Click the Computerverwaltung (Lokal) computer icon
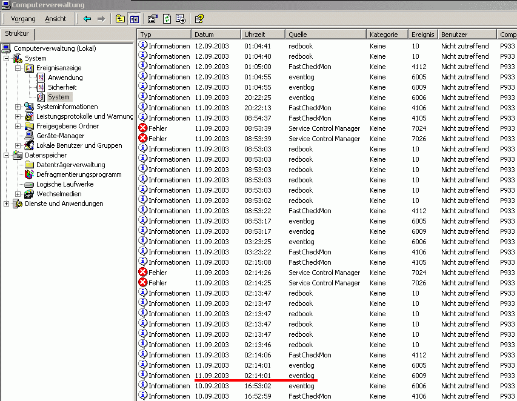The image size is (517, 401). click(x=6, y=48)
